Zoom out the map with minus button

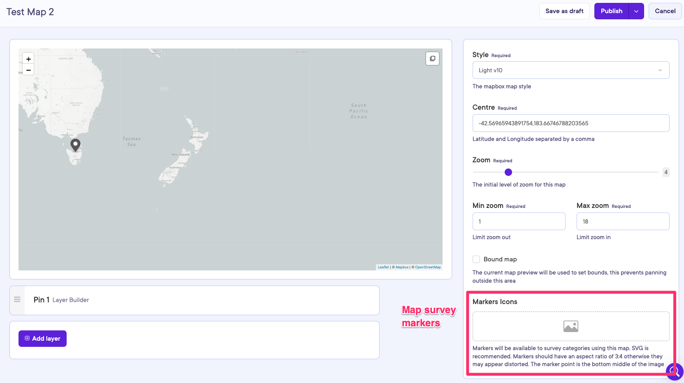pos(28,70)
